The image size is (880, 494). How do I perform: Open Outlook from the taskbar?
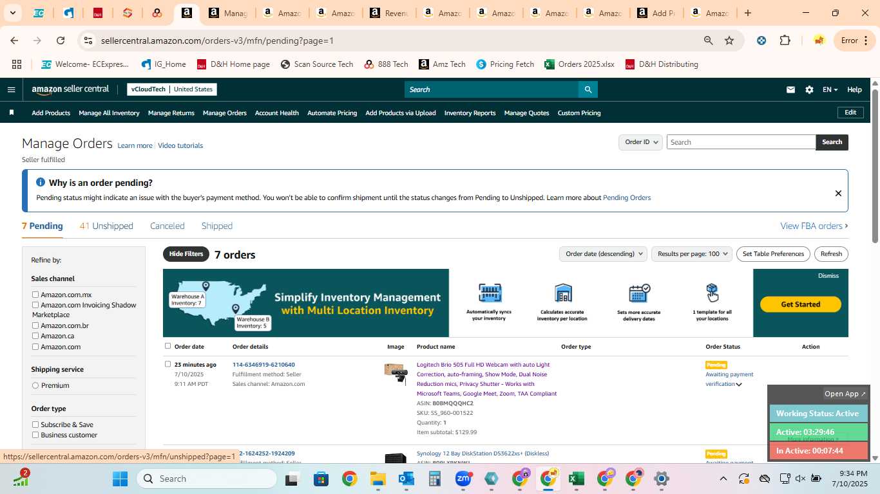(406, 479)
